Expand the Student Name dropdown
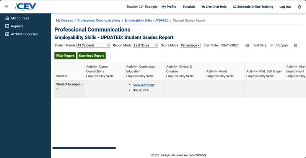 (93, 45)
